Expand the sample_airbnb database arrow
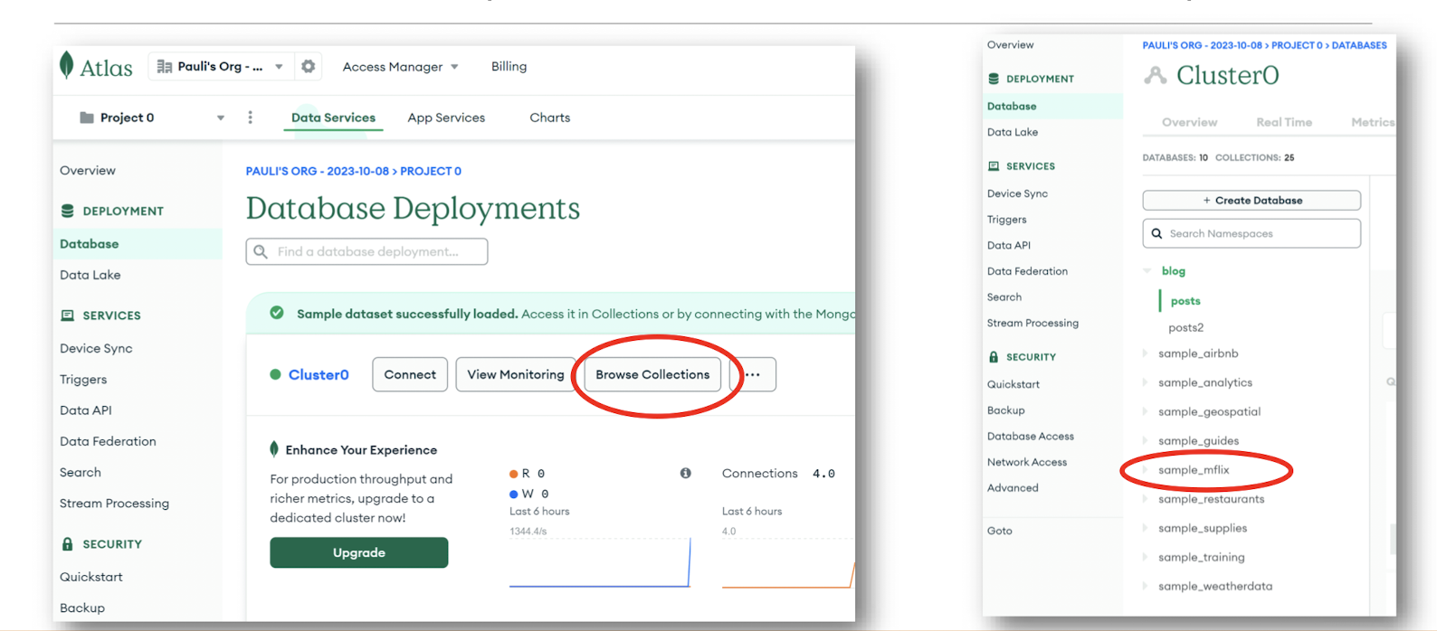The height and width of the screenshot is (631, 1437). (x=1145, y=353)
